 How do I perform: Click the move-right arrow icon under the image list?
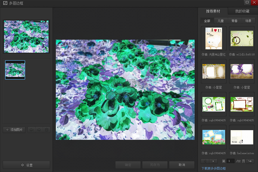click(39, 130)
